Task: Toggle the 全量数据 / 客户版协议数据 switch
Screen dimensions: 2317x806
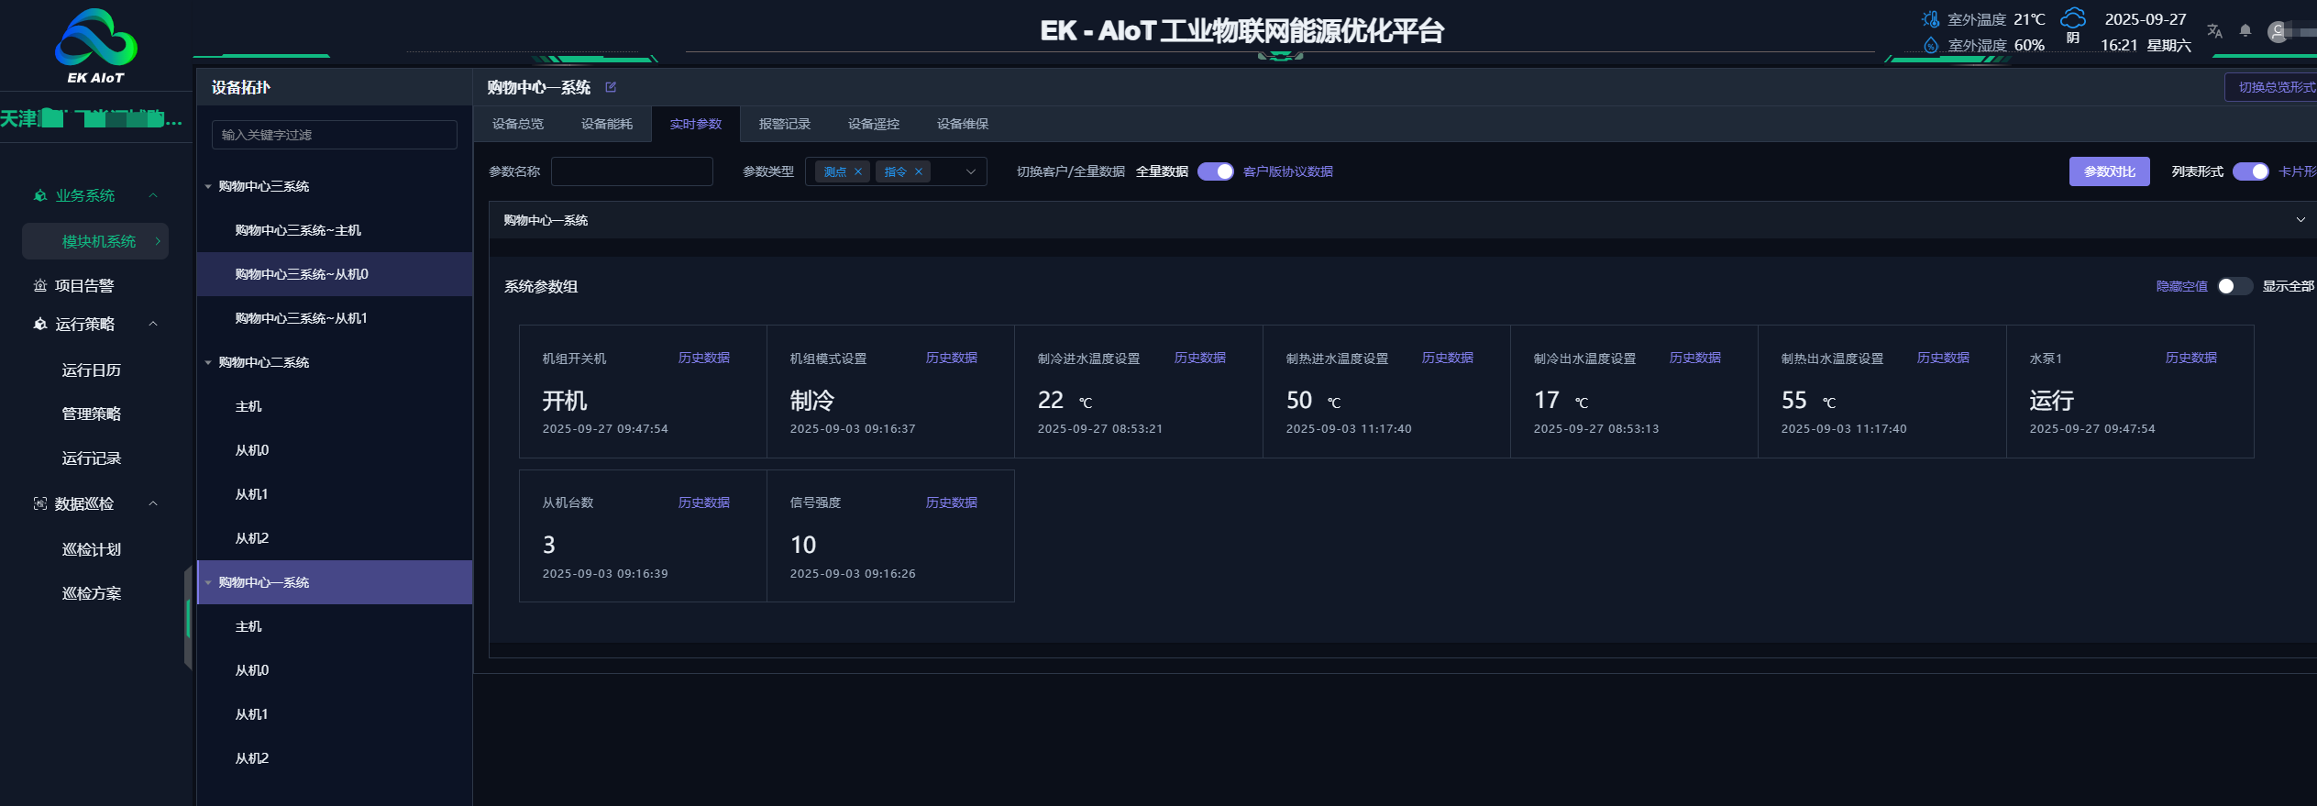Action: click(x=1215, y=171)
